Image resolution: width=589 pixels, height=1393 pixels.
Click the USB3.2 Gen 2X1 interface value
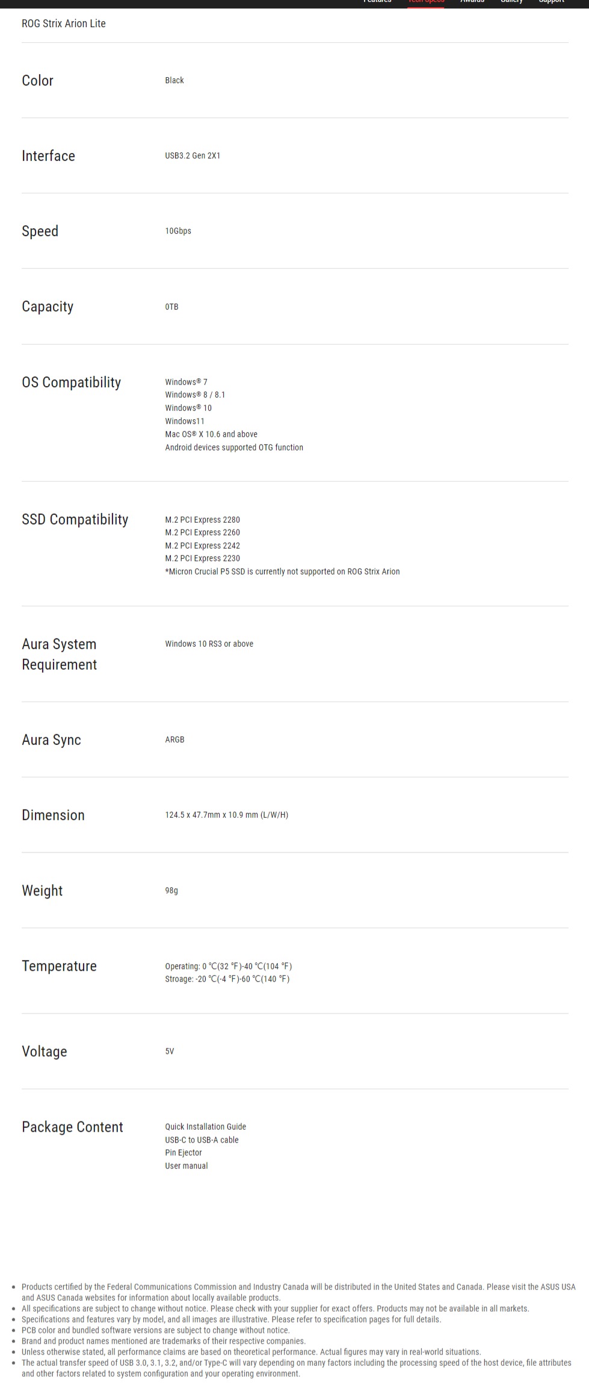point(193,155)
